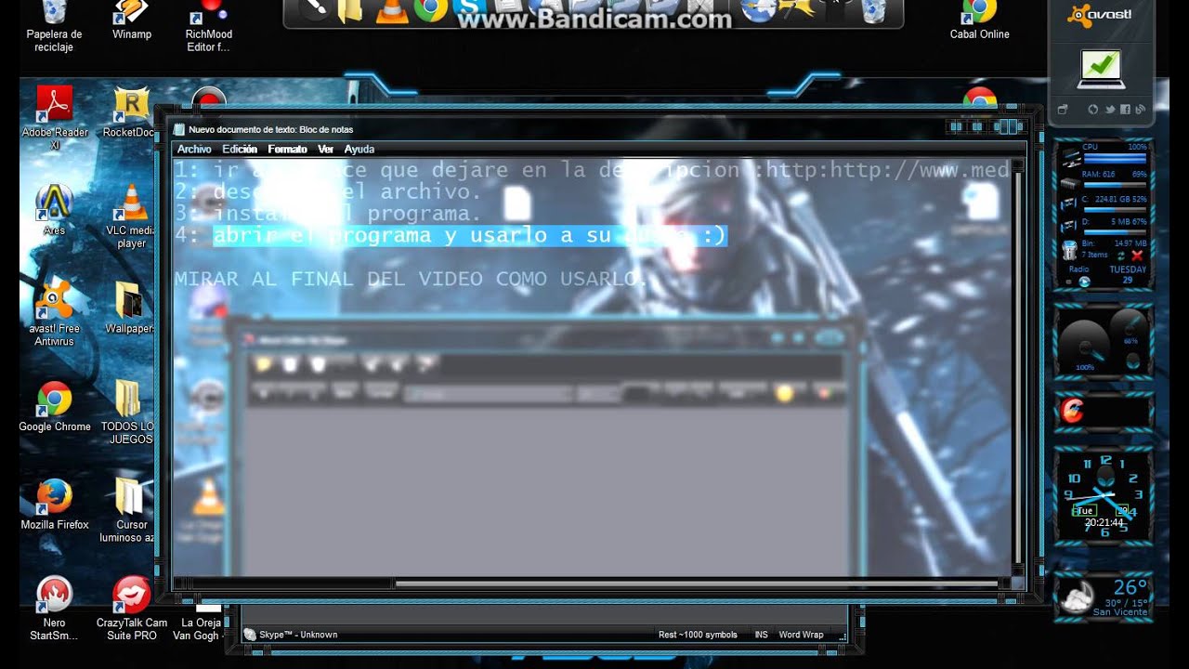1189x669 pixels.
Task: Click the Radio play button in gadget
Action: pos(1083,281)
